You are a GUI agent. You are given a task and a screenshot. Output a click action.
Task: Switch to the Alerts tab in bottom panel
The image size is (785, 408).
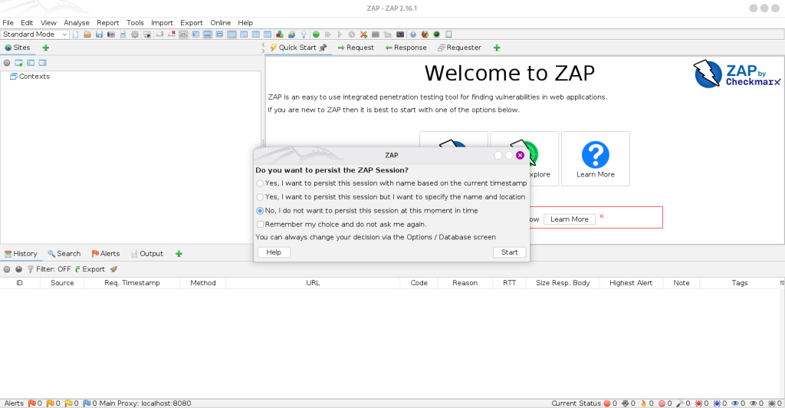click(106, 254)
